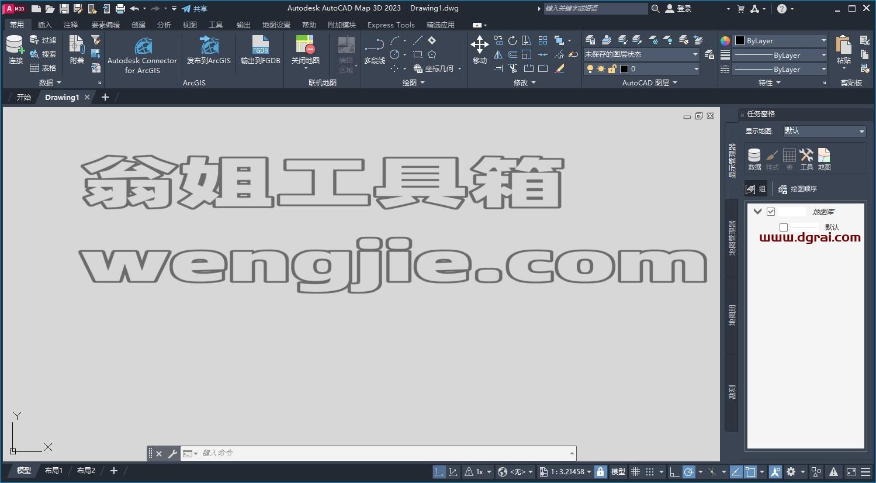The image size is (876, 483).
Task: Expand the 绘图 panel arrow
Action: 423,83
